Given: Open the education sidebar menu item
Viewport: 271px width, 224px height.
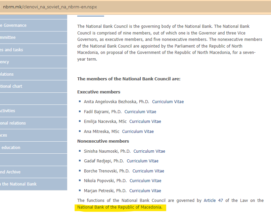Looking at the screenshot, I should 34,148.
